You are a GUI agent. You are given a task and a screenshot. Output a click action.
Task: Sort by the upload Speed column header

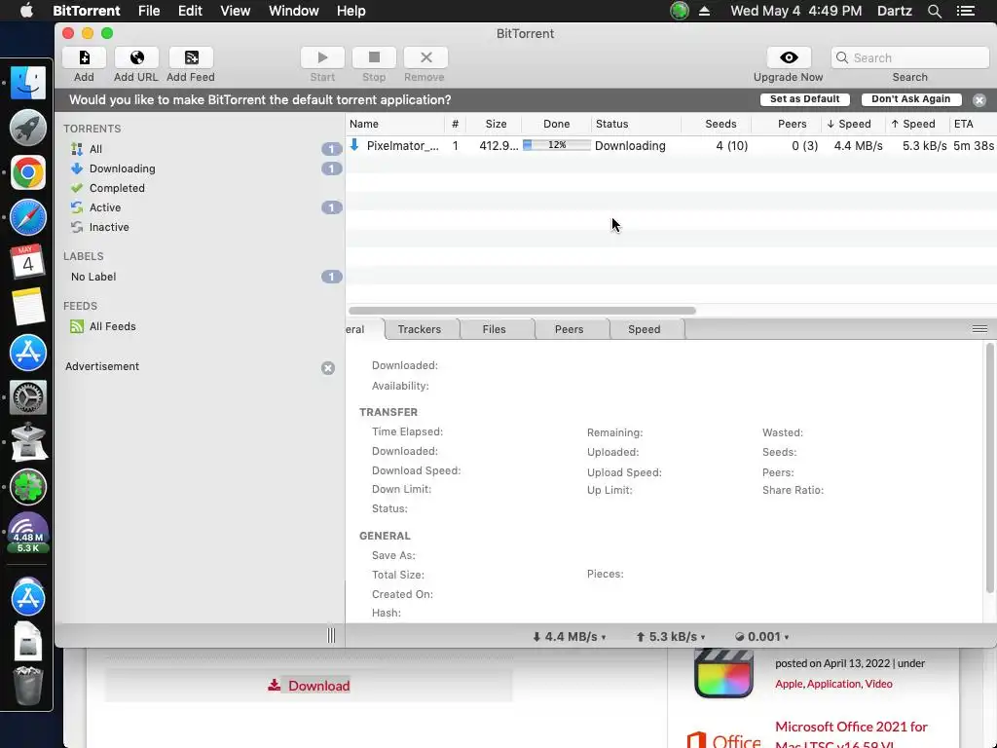[917, 124]
